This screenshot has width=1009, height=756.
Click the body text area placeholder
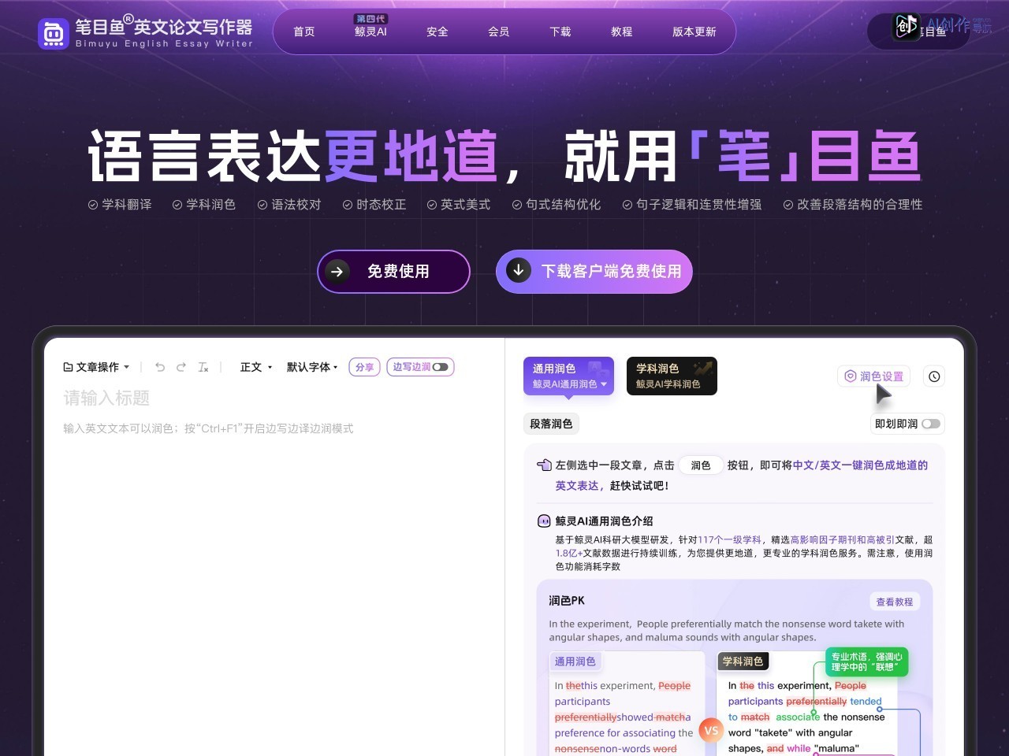208,428
